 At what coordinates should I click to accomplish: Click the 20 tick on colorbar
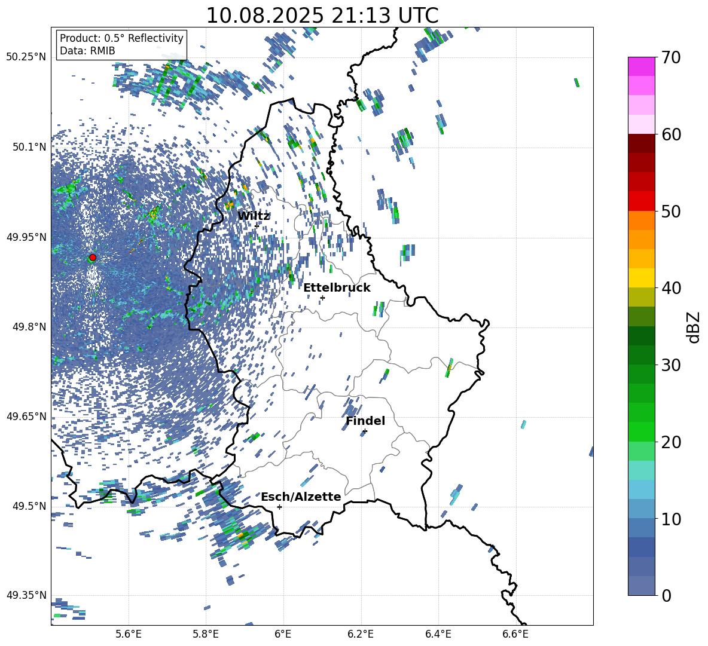pyautogui.click(x=671, y=442)
